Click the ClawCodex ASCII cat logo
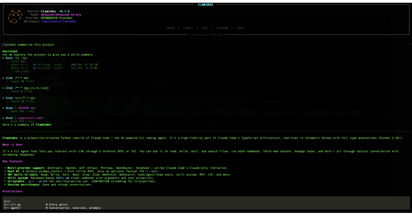 (15, 16)
